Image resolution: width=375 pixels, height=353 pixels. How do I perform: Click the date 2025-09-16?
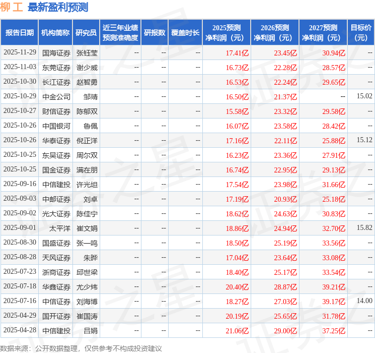20,184
